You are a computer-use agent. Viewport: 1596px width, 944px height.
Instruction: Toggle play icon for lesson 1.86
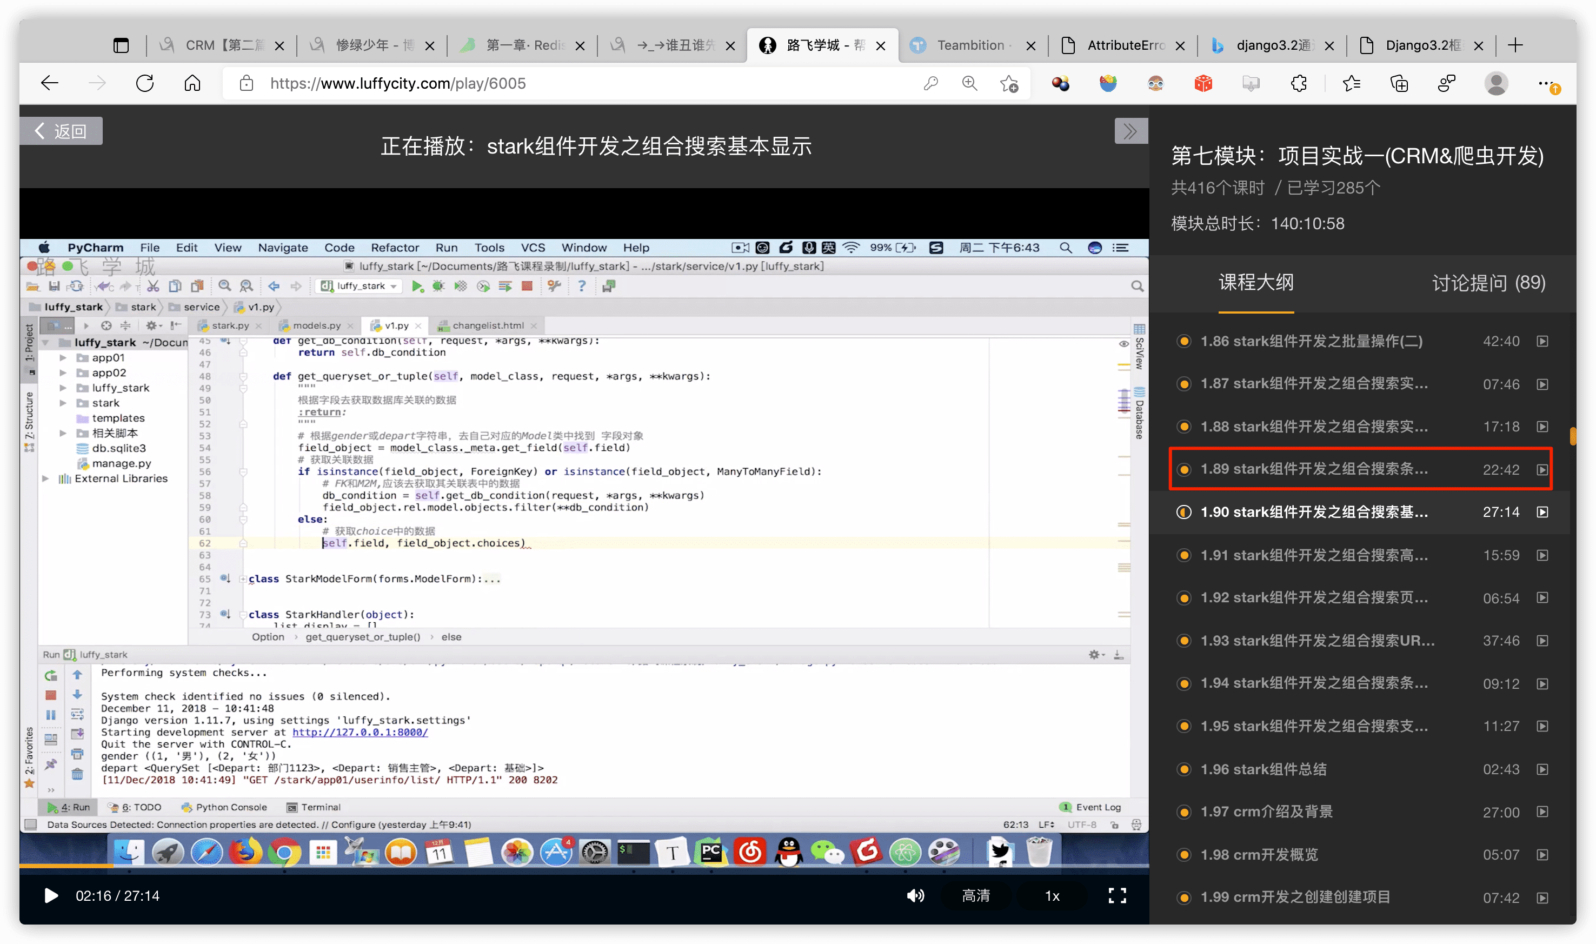click(x=1542, y=342)
